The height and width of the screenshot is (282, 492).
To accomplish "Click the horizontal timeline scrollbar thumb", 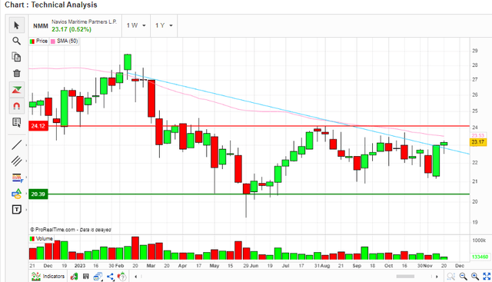I will (405, 277).
